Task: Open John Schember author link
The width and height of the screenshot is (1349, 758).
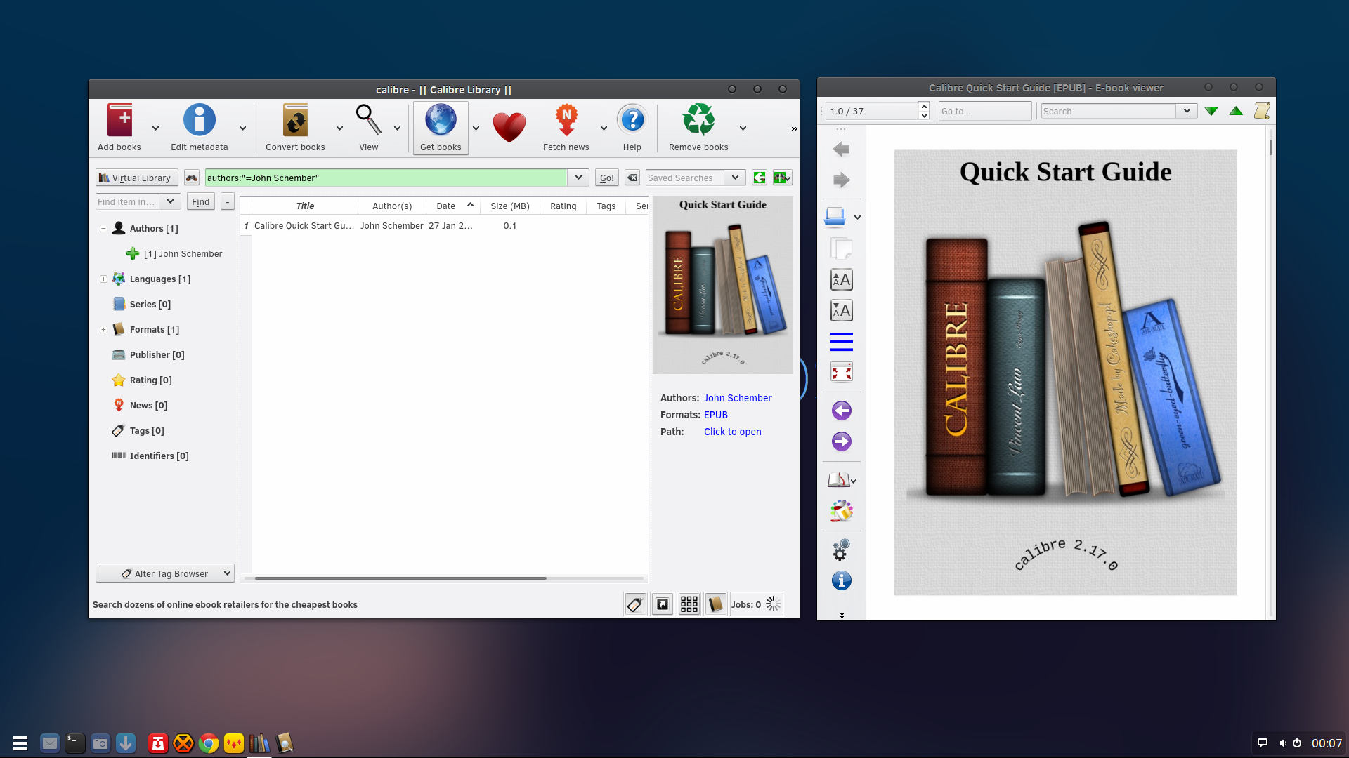Action: [737, 398]
